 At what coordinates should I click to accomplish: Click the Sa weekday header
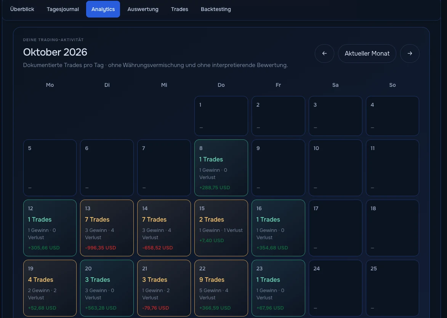335,85
